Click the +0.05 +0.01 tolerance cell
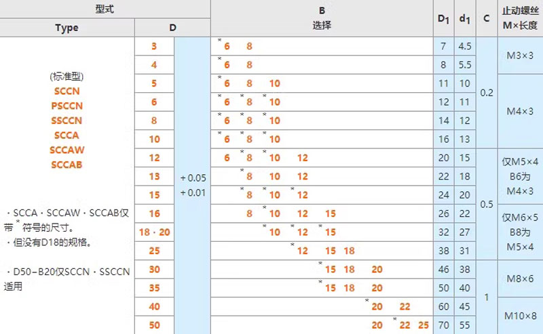543x334 pixels. [x=192, y=185]
